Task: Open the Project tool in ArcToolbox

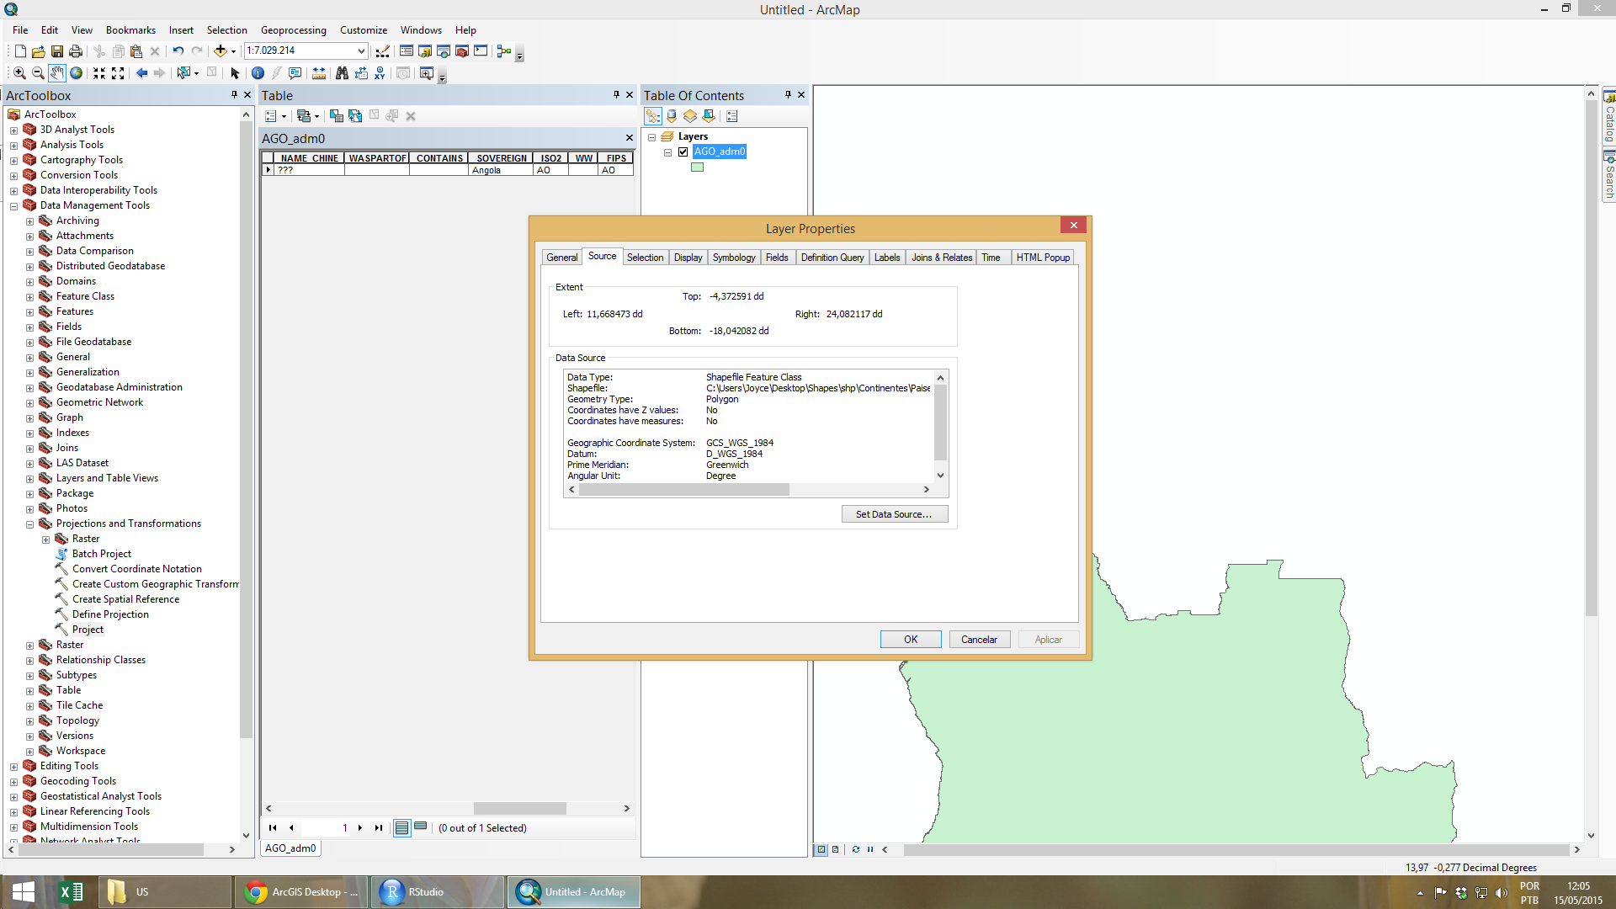Action: coord(88,630)
